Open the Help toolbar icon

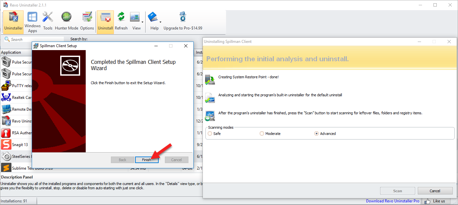coord(153,22)
